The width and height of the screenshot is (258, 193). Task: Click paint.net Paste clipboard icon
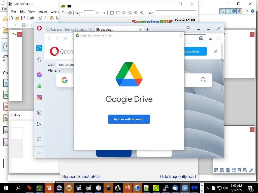52,18
